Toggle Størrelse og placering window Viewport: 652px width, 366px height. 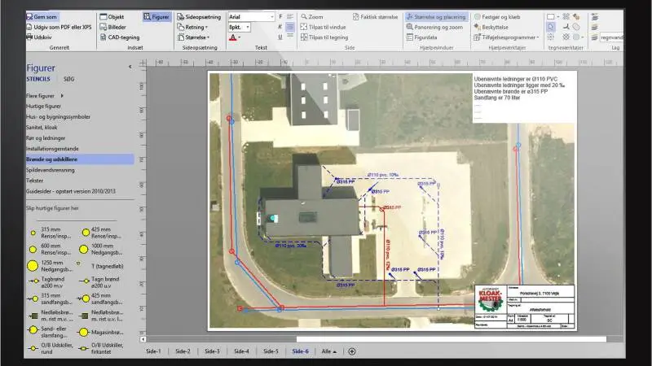tap(436, 16)
